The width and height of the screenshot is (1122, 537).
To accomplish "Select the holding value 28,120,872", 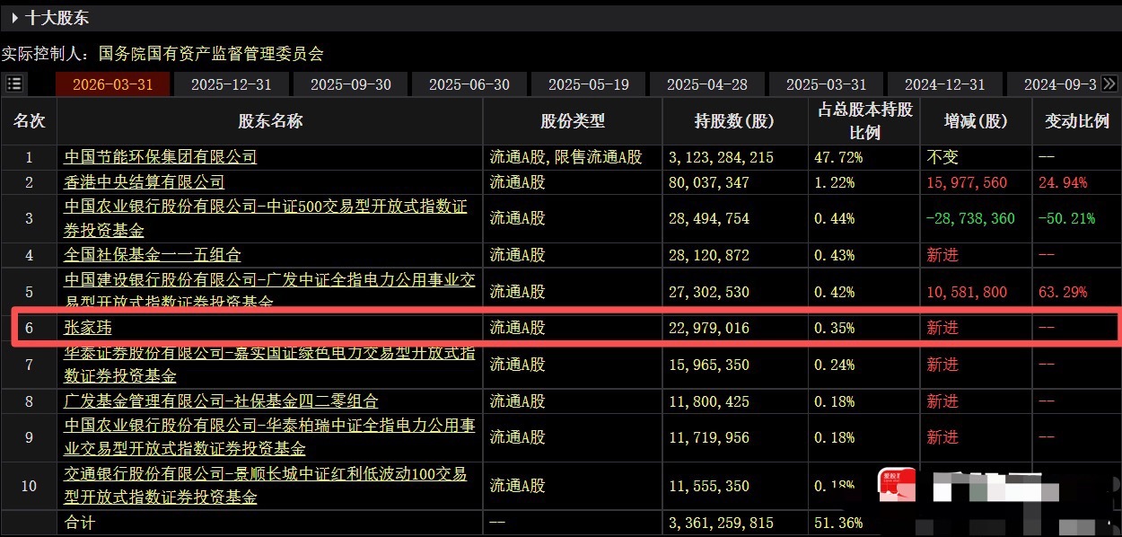I will tap(709, 255).
